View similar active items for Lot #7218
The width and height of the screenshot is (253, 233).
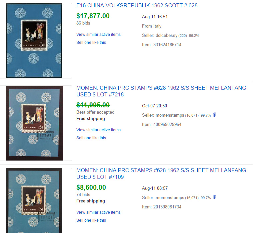click(98, 130)
